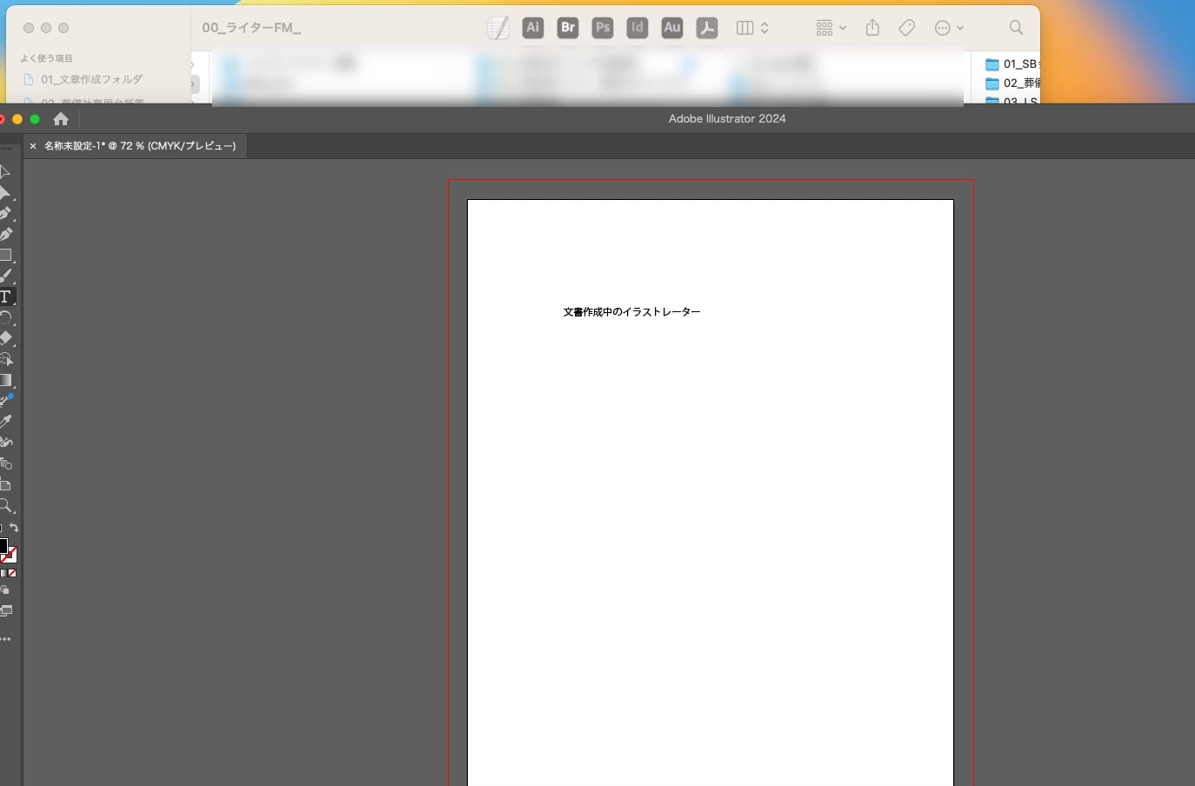
Task: Open Acrobat icon in Finder toolbar
Action: coord(707,28)
